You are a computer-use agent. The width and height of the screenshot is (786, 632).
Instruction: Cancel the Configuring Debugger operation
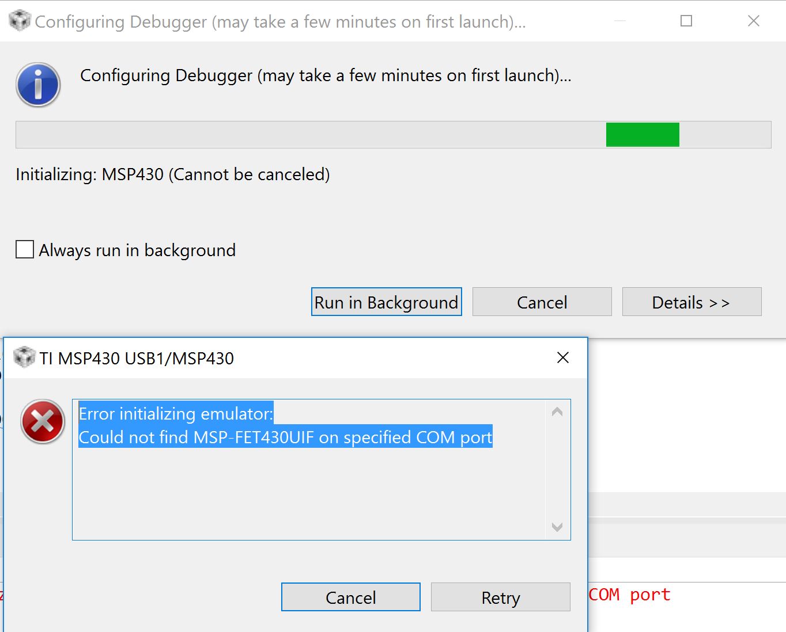coord(542,302)
